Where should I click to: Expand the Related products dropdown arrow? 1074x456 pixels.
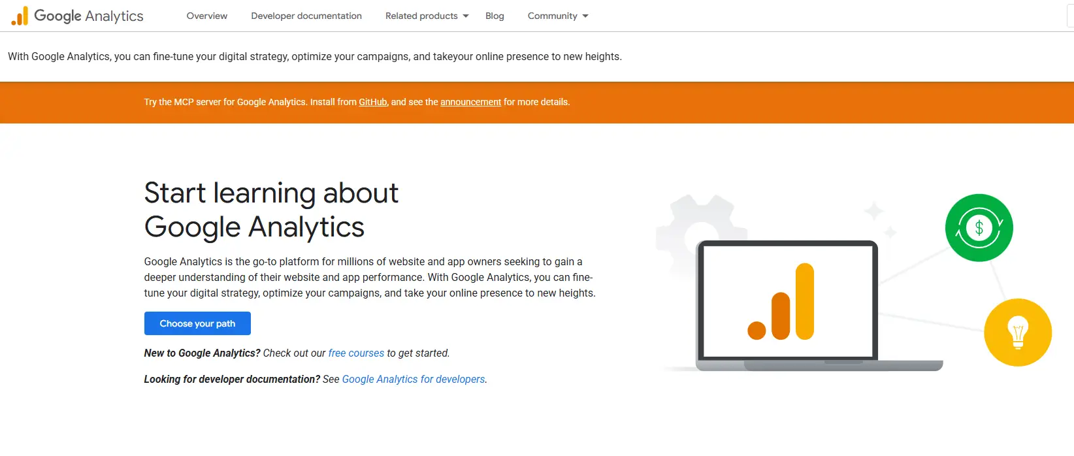(x=466, y=16)
